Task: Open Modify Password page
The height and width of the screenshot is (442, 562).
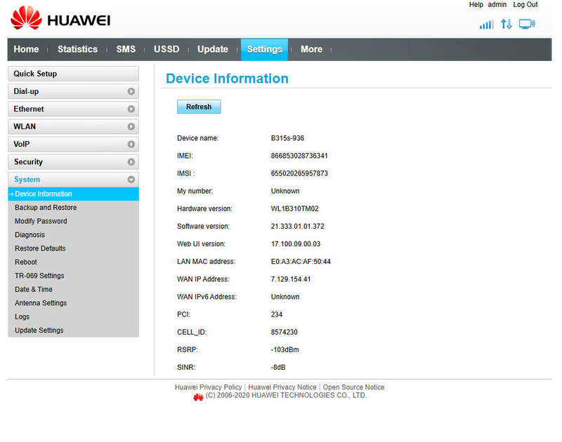Action: (x=41, y=221)
